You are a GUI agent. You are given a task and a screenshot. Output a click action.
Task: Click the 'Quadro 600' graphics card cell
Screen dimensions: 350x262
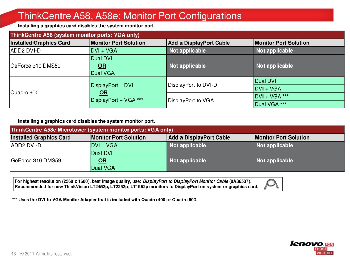(x=49, y=93)
